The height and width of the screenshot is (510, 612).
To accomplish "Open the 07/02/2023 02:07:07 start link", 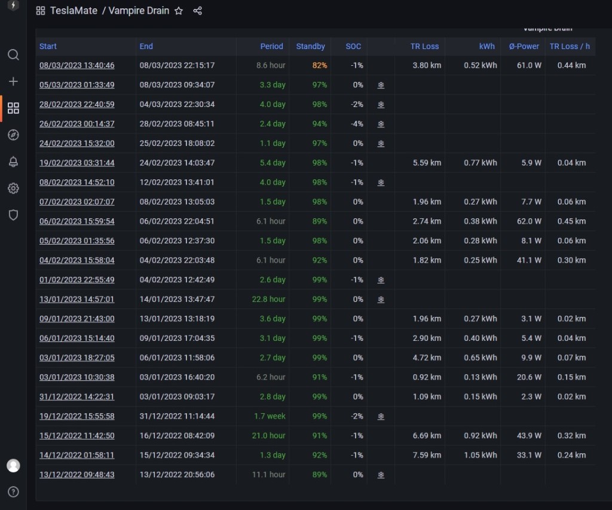I will pos(77,202).
